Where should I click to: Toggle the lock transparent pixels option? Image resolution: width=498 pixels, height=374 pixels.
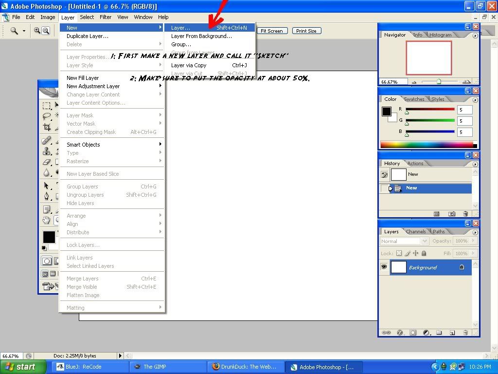pyautogui.click(x=399, y=253)
